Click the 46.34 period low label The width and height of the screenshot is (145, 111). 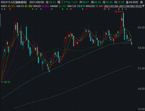7,82
